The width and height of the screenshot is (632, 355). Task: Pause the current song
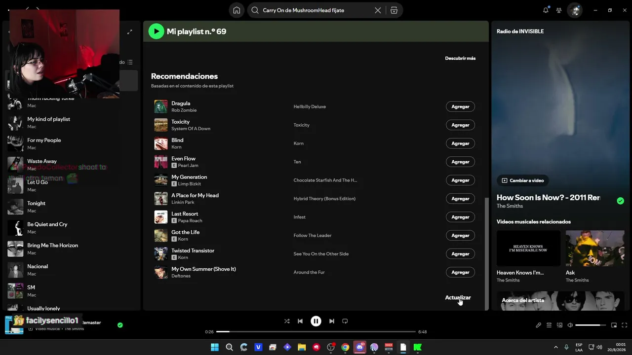point(316,321)
